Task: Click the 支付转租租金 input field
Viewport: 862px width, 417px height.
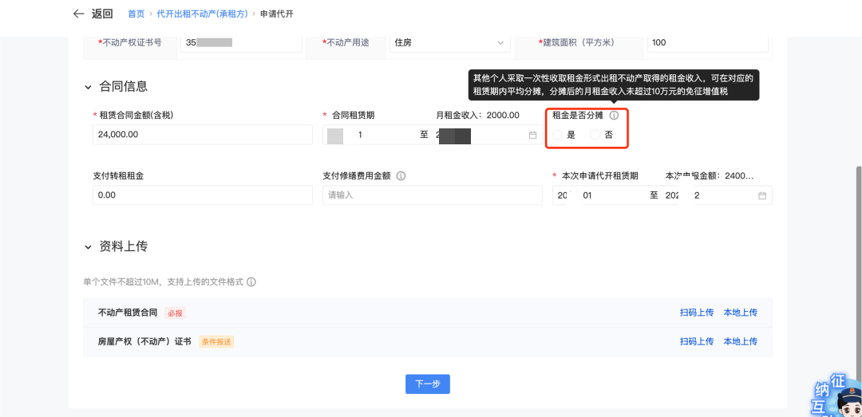Action: coord(203,195)
